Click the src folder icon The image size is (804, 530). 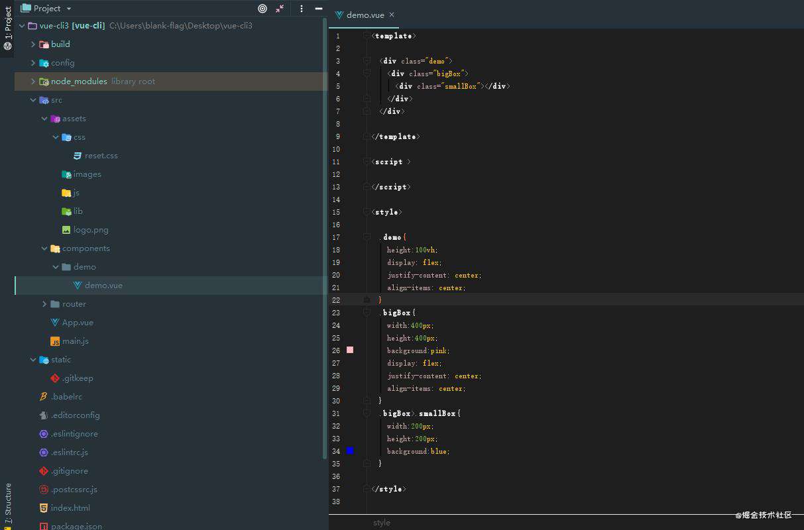[44, 100]
